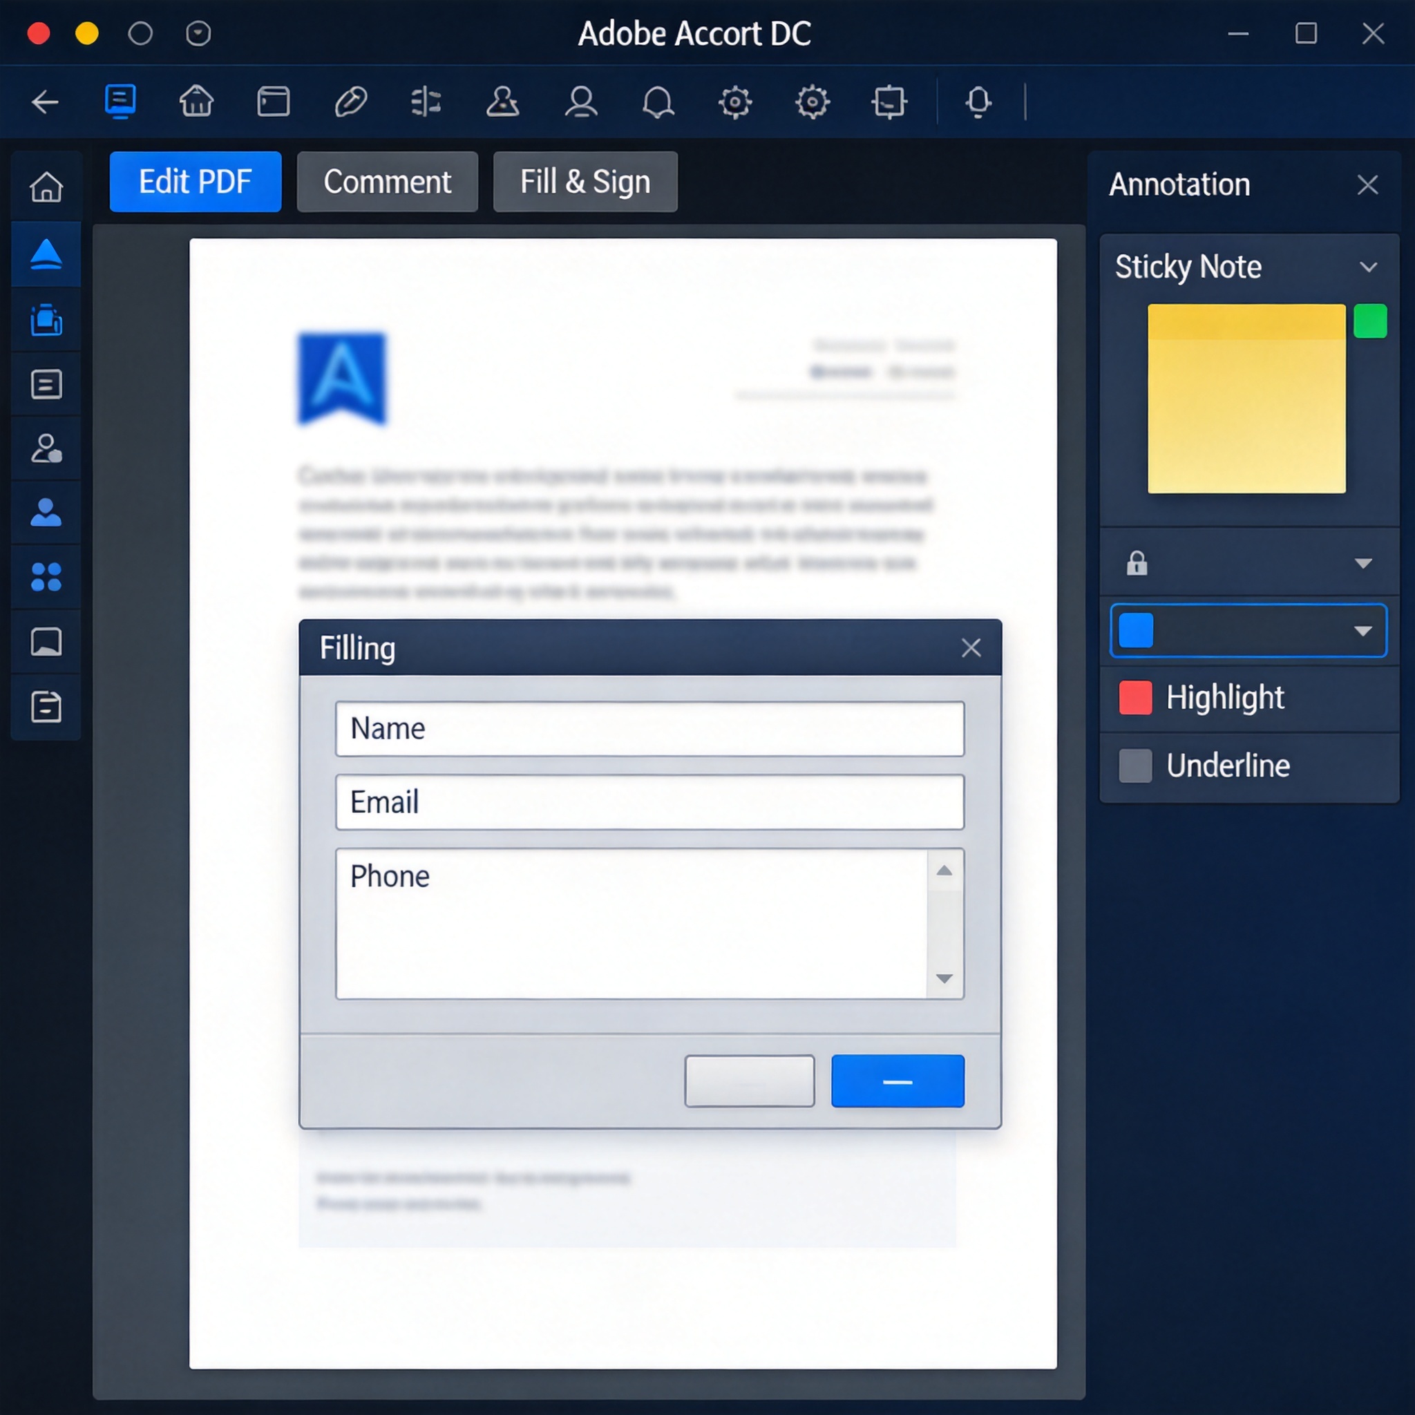The height and width of the screenshot is (1415, 1415).
Task: Close the Filling dialog
Action: click(971, 647)
